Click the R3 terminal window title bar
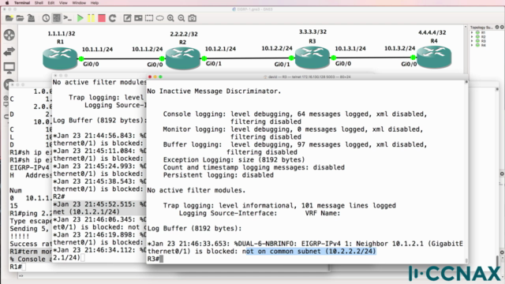The width and height of the screenshot is (505, 284). (x=307, y=77)
